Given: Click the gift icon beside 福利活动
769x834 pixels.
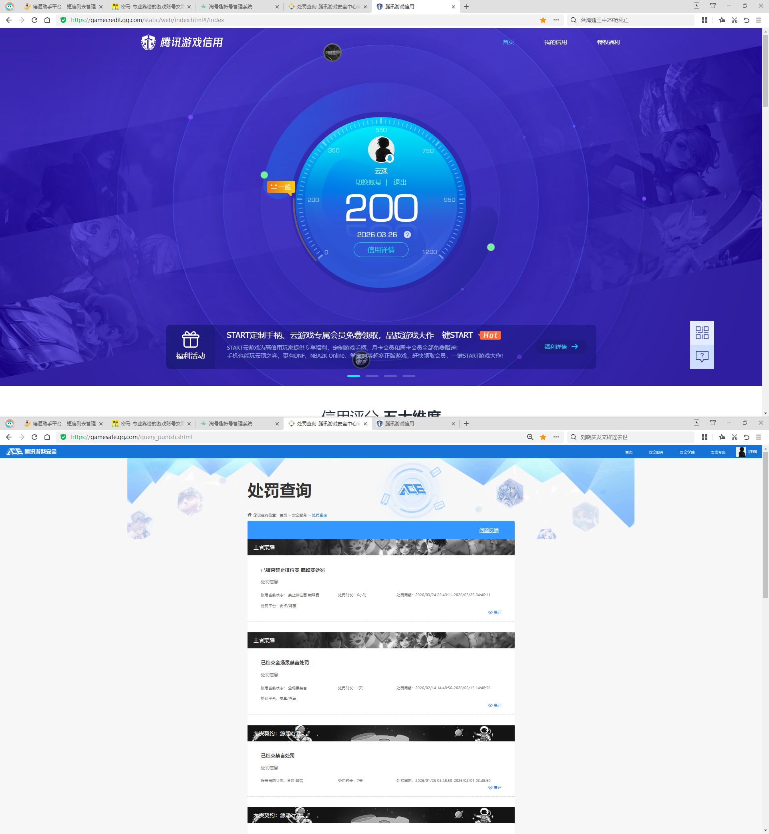Looking at the screenshot, I should point(191,340).
